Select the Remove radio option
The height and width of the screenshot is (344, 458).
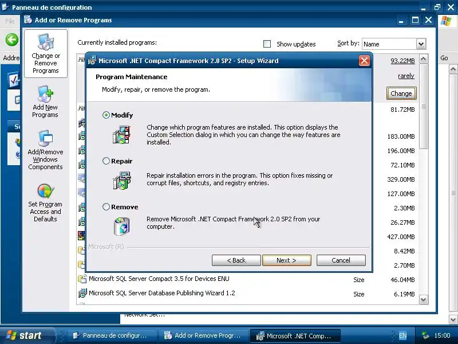pos(106,207)
